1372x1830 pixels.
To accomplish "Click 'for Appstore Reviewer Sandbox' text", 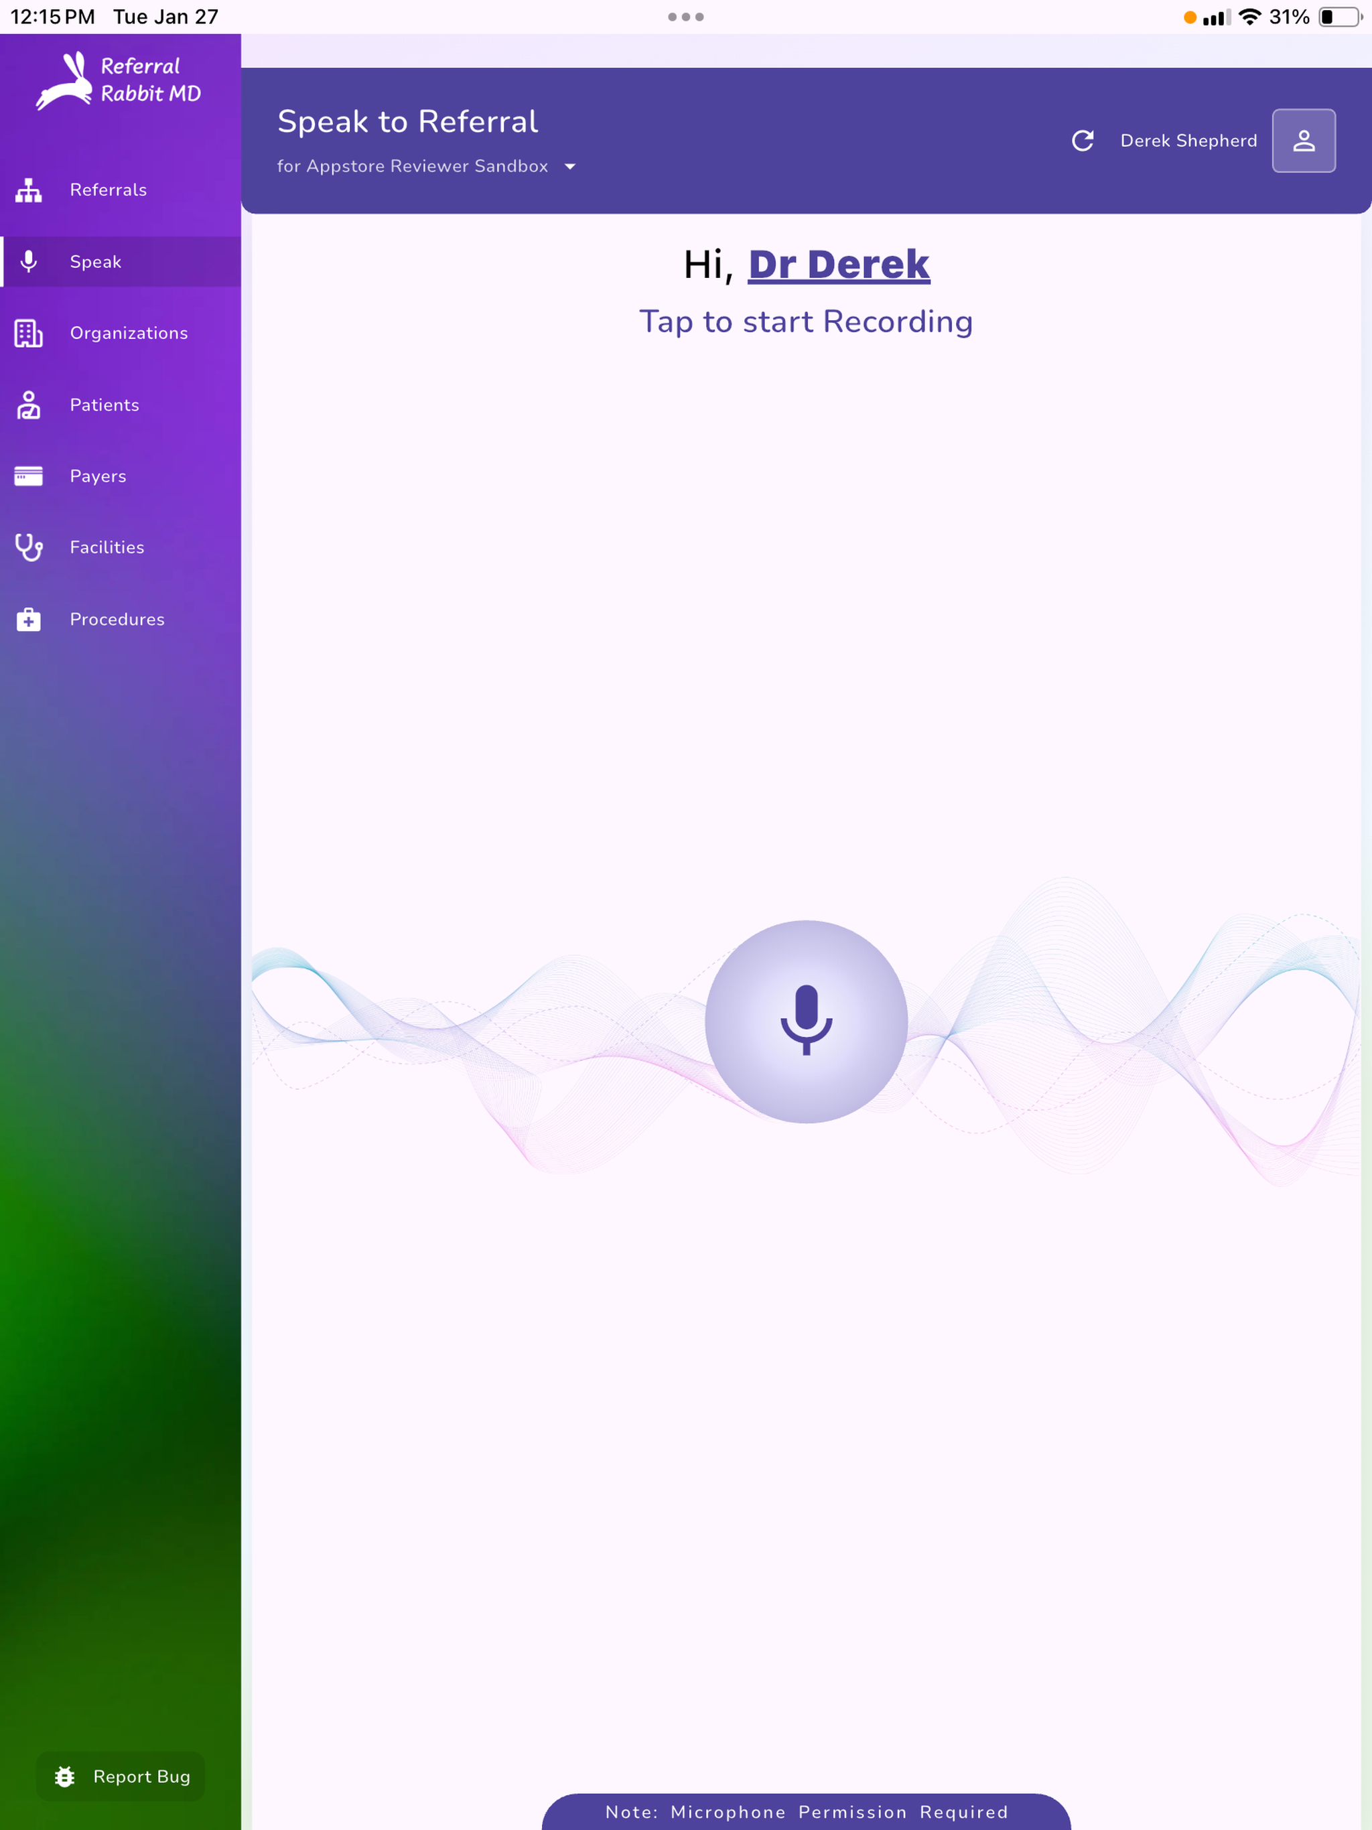I will click(x=412, y=166).
